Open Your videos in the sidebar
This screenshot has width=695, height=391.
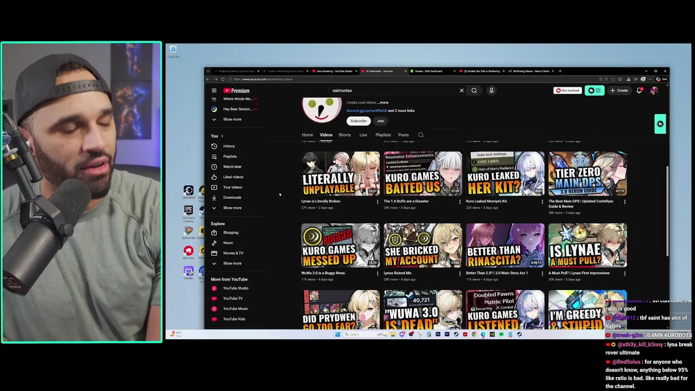pyautogui.click(x=232, y=187)
